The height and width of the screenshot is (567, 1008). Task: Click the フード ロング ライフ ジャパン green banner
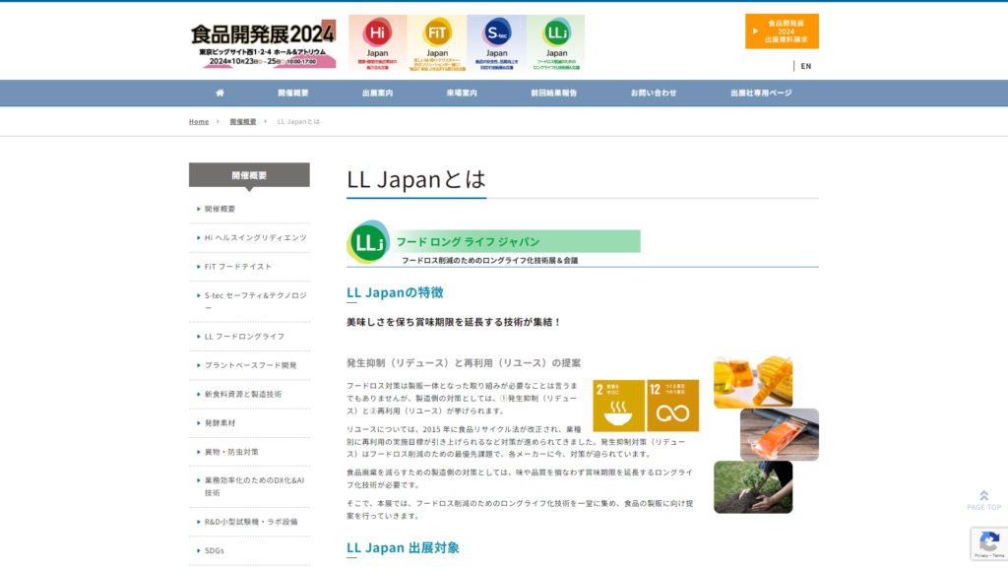pyautogui.click(x=514, y=241)
